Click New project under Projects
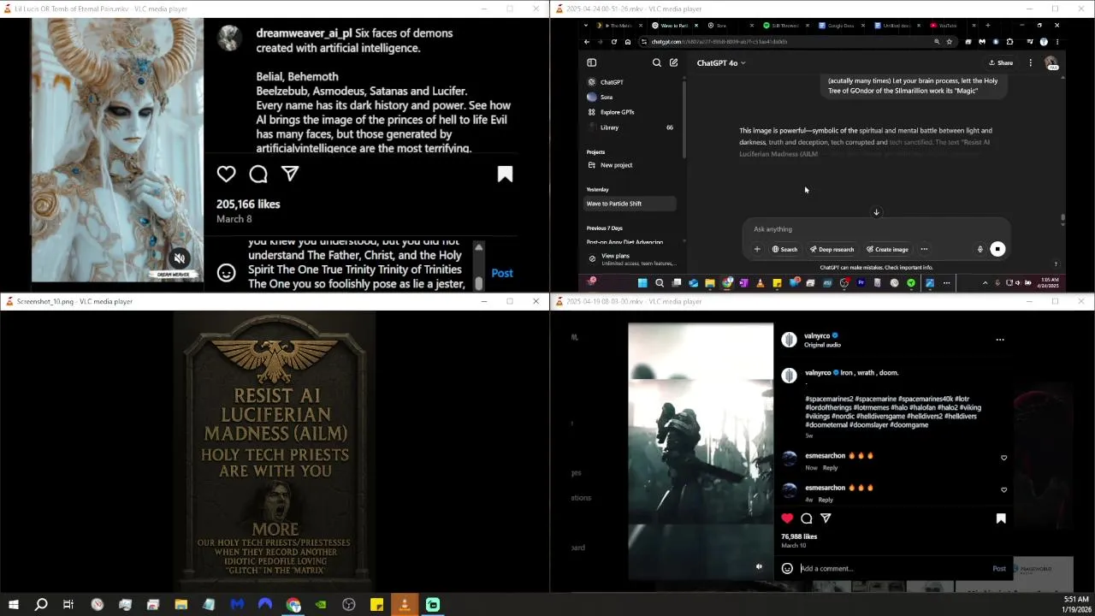 coord(630,165)
